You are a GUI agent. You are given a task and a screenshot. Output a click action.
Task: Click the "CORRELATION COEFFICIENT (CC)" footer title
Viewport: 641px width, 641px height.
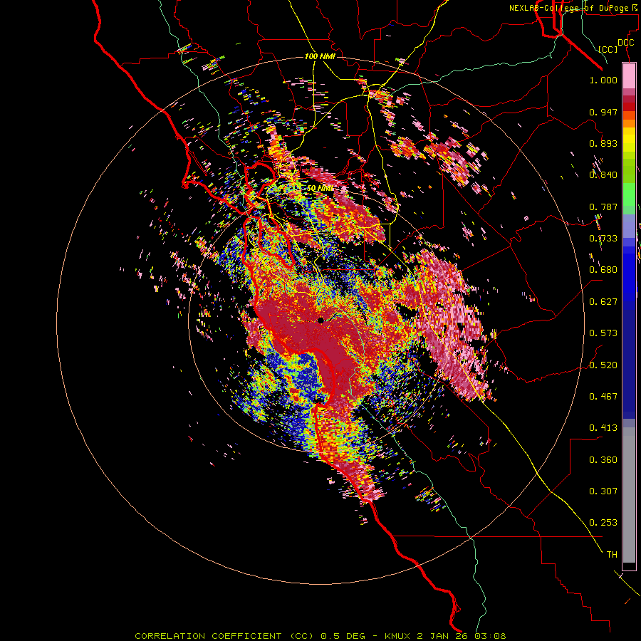click(x=224, y=636)
